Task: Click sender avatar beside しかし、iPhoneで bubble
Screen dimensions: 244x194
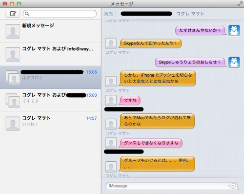Action: tap(111, 82)
